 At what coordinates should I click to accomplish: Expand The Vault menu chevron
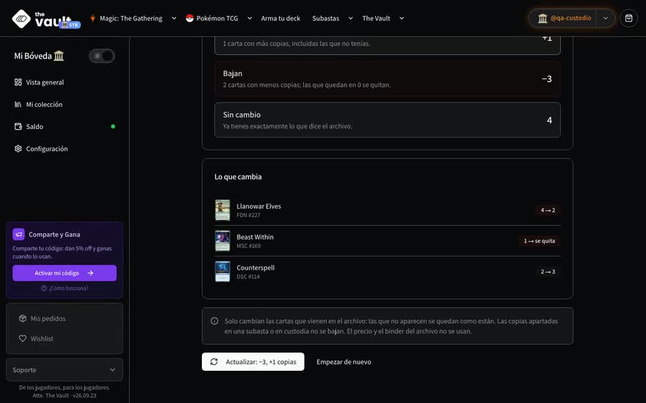pos(402,18)
